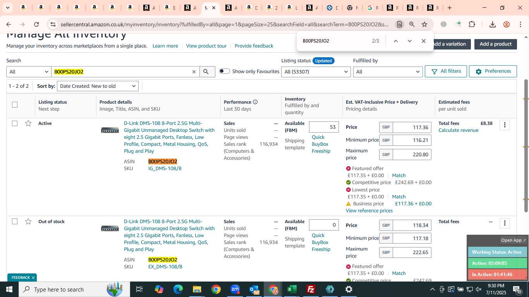This screenshot has width=529, height=297.
Task: Open Chrome's three-dot menu
Action: pos(520,24)
